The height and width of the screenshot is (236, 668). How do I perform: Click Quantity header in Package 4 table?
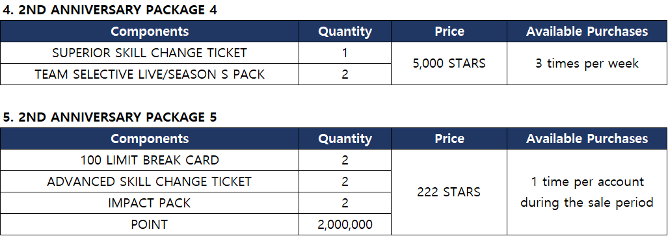pos(345,31)
